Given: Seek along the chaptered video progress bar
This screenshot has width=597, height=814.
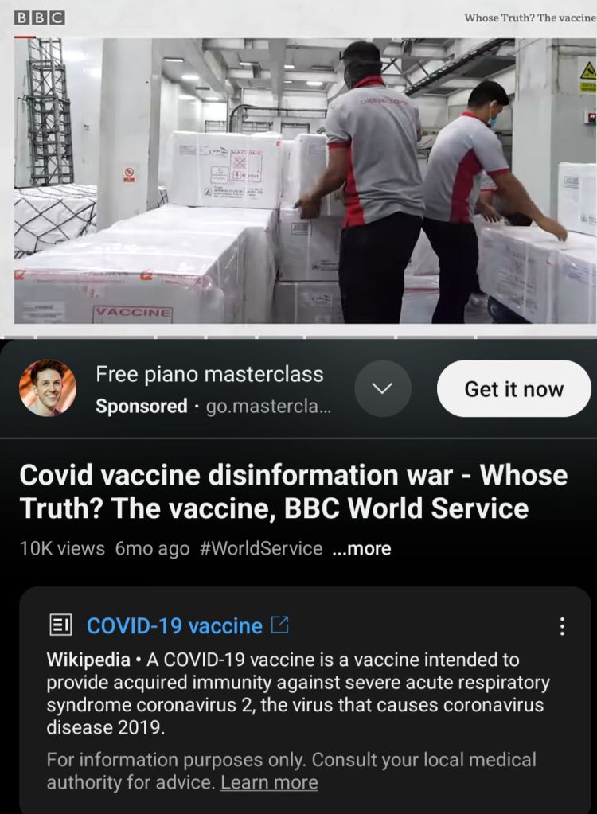Looking at the screenshot, I should (298, 337).
